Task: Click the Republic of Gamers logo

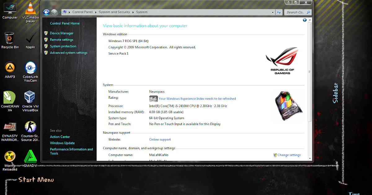Action: pyautogui.click(x=282, y=61)
